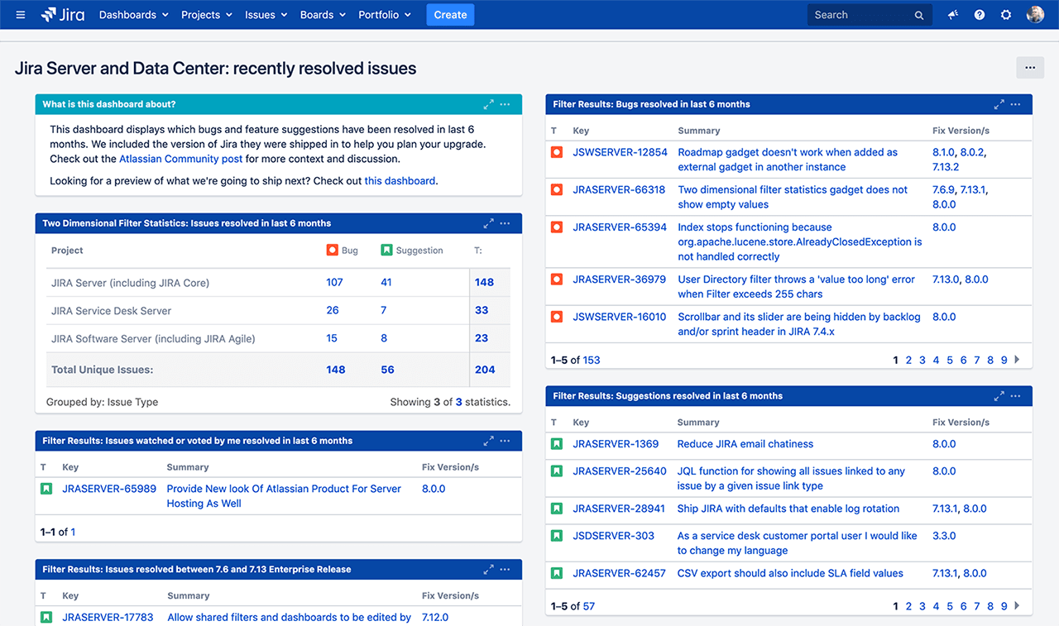The width and height of the screenshot is (1059, 626).
Task: Click the suggestion icon beside JRASERVER-65989
Action: click(46, 489)
